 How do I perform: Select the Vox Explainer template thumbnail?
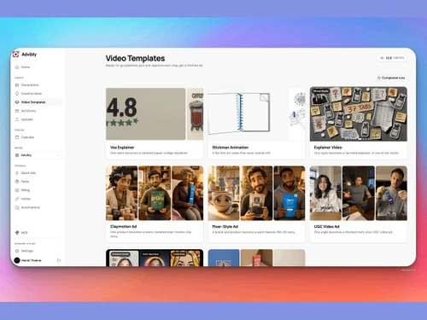[x=155, y=113]
